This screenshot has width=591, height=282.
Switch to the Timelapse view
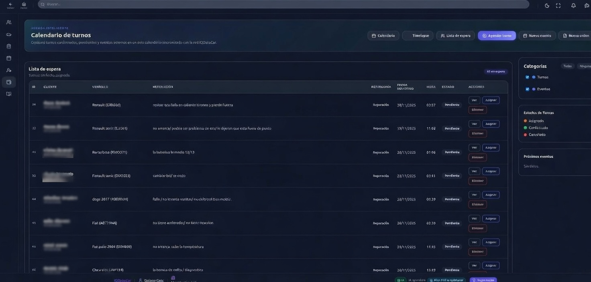coord(418,36)
